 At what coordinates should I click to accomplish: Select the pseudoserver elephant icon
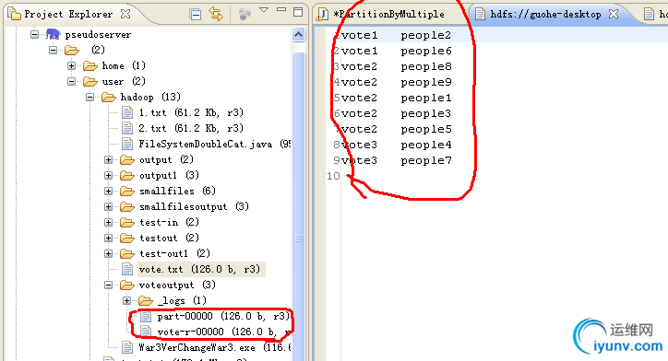coord(54,34)
